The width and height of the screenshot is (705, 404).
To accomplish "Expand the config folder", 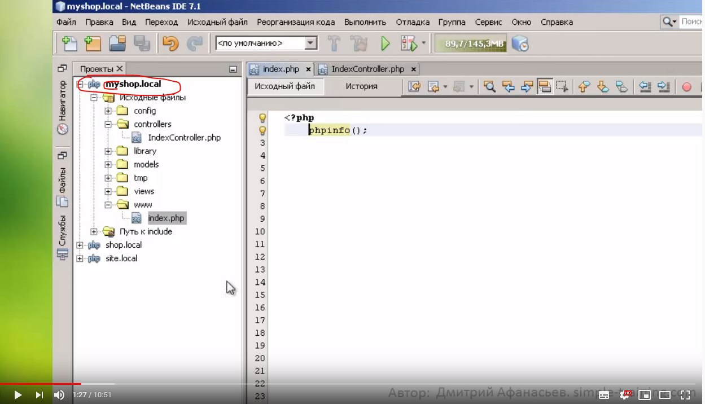I will tap(108, 111).
